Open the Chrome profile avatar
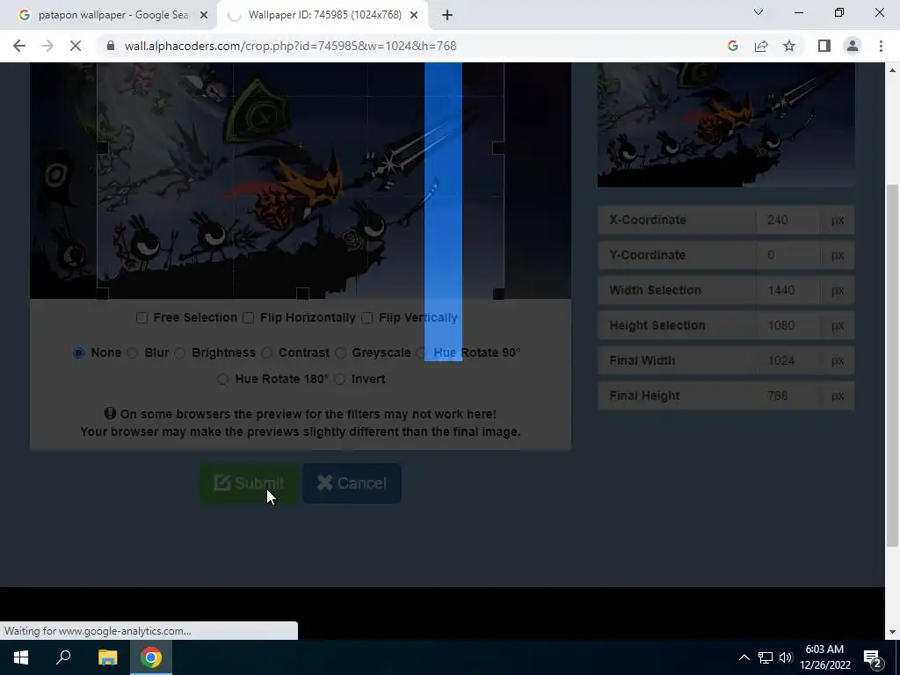The height and width of the screenshot is (675, 900). (x=853, y=46)
